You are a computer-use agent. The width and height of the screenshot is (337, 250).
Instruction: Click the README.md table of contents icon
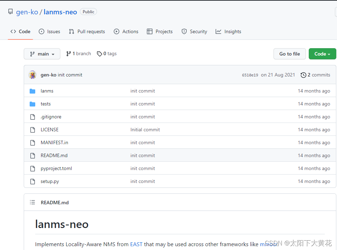32,202
